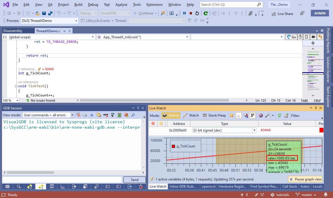Click the lightning icon beside g_TickCount value
The width and height of the screenshot is (333, 198).
(39, 69)
